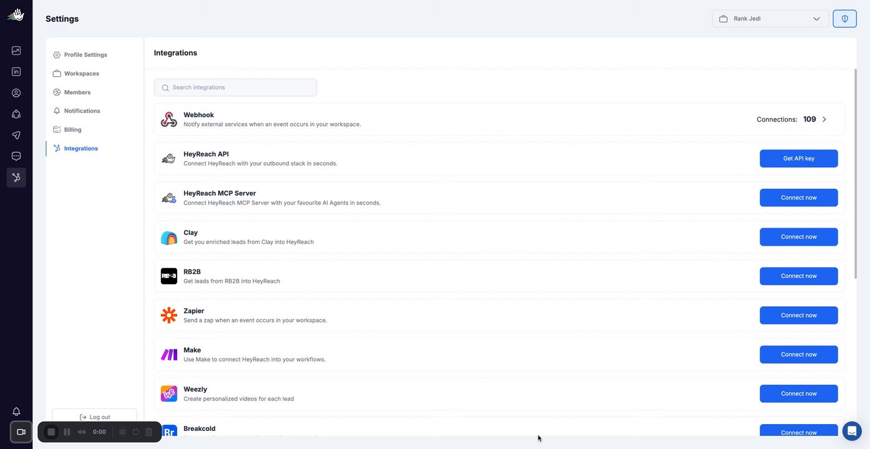Open the user profile circle sidebar icon
870x449 pixels.
(x=16, y=93)
